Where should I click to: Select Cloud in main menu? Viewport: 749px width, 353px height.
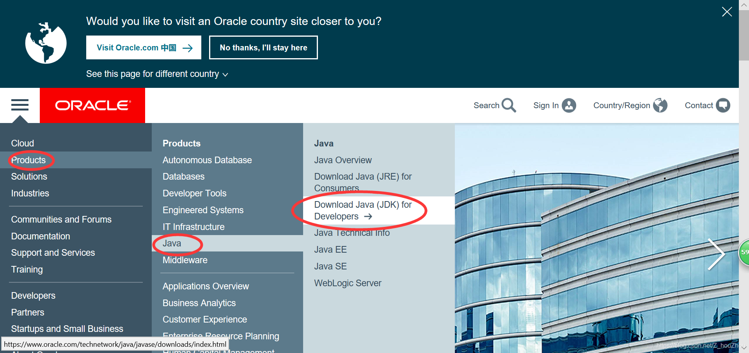(x=23, y=143)
